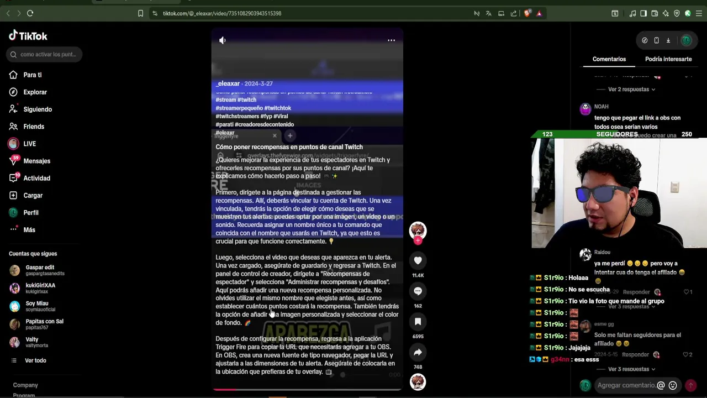The height and width of the screenshot is (398, 707).
Task: Reload the page in the browser
Action: pyautogui.click(x=30, y=13)
